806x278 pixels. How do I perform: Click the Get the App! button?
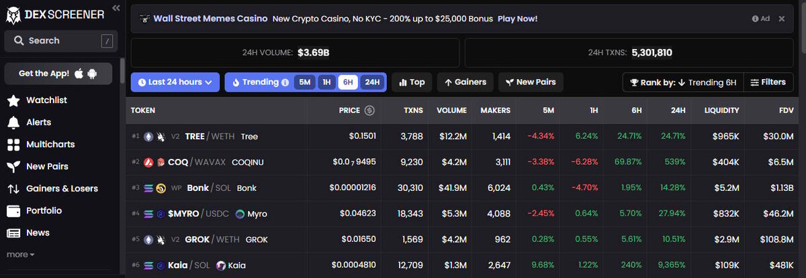tap(58, 73)
